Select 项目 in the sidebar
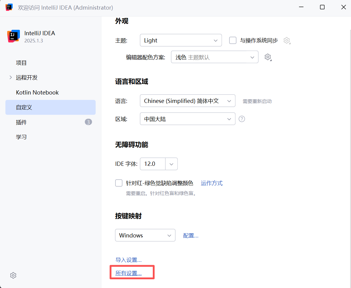This screenshot has width=351, height=288. pos(51,63)
